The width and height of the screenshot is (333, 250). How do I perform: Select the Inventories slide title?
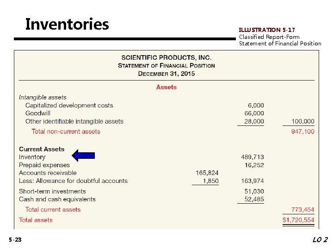point(67,24)
